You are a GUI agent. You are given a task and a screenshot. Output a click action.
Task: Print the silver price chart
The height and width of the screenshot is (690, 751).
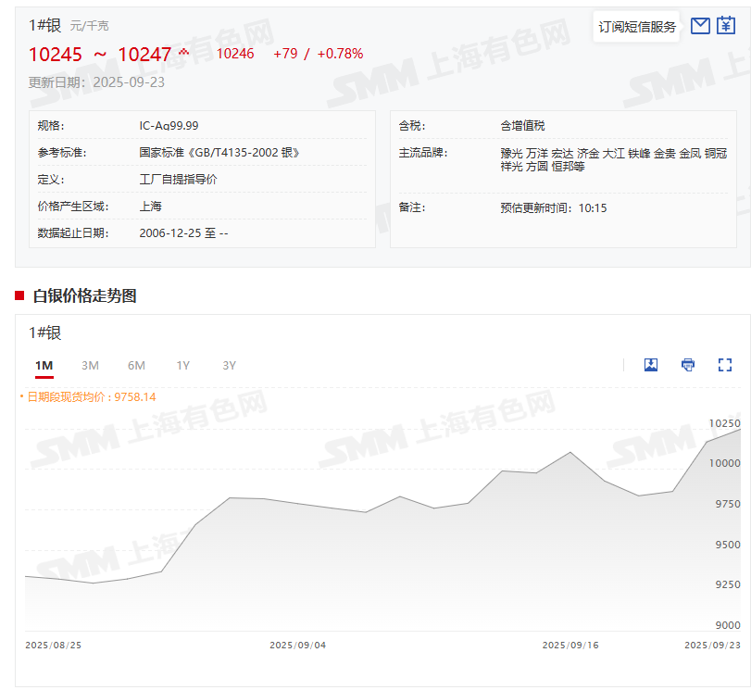[688, 365]
